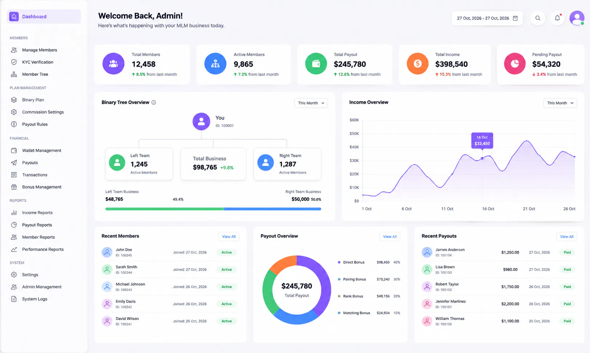Open Performance Reports menu item
The image size is (590, 353).
click(x=43, y=249)
